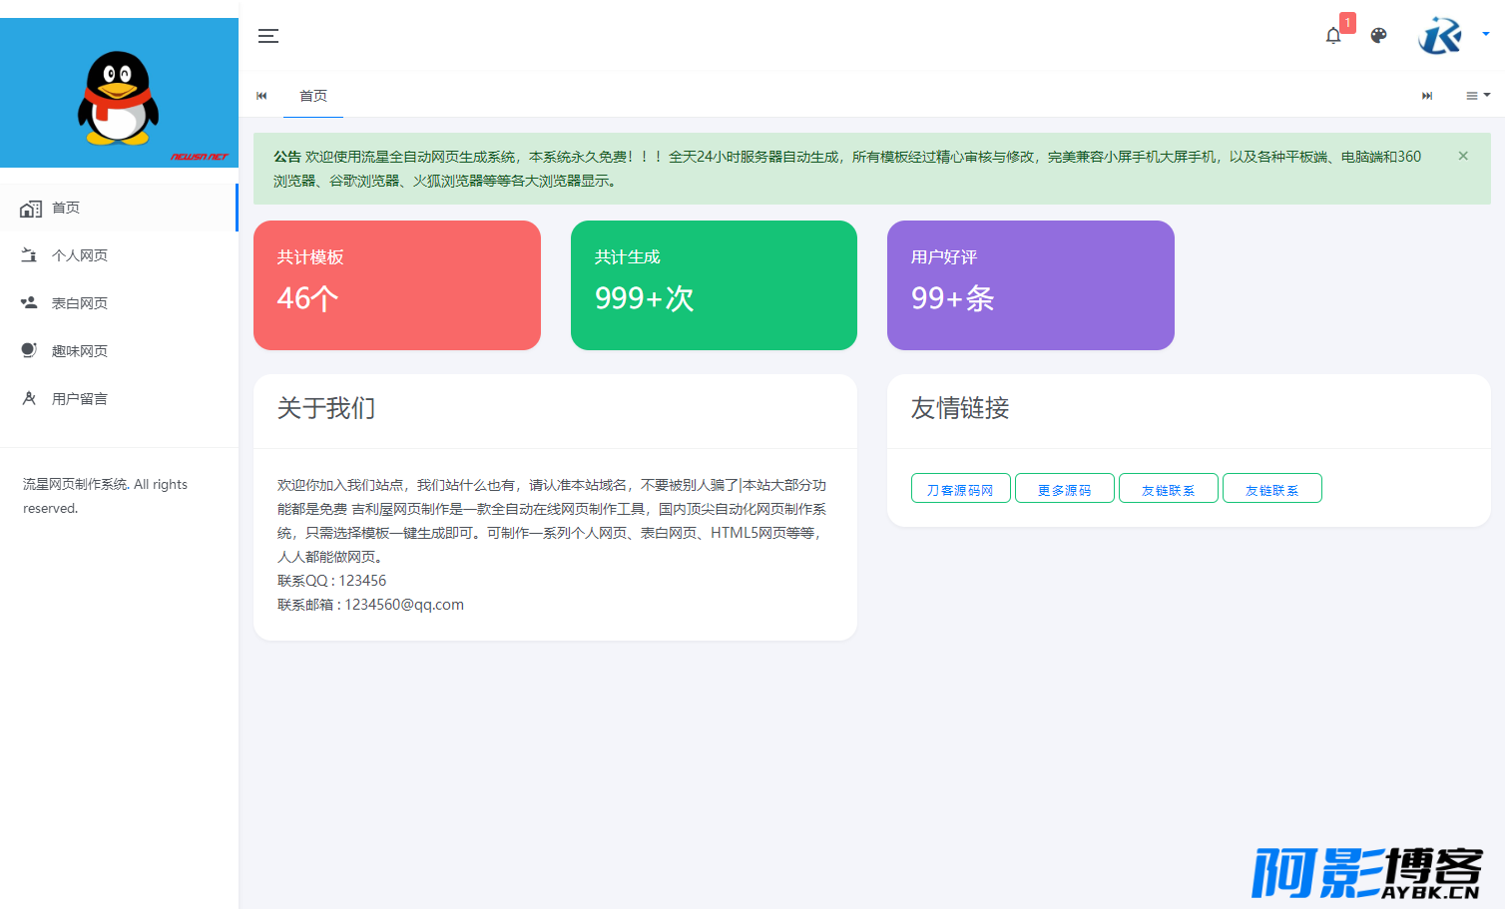Visit 更多源码 friendly link
Image resolution: width=1505 pixels, height=909 pixels.
pyautogui.click(x=1065, y=488)
